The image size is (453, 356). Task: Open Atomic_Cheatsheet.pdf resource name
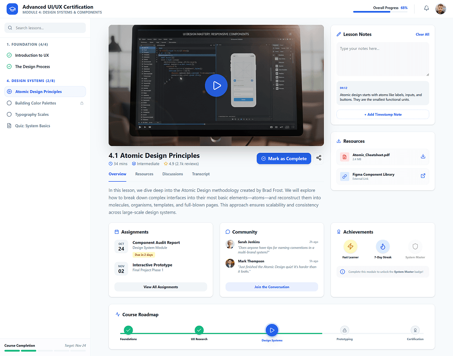371,155
